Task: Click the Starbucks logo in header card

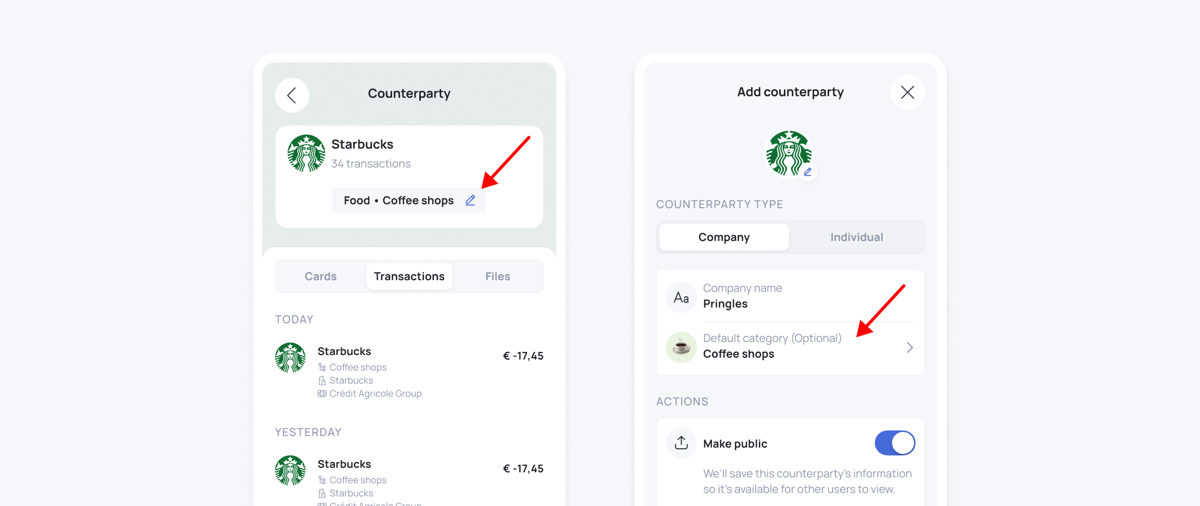Action: click(x=306, y=154)
